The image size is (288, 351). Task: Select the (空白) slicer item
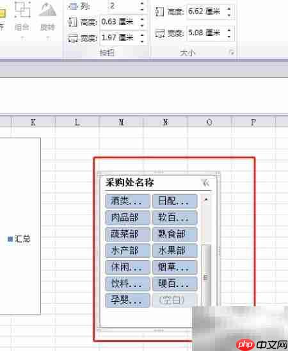(175, 300)
